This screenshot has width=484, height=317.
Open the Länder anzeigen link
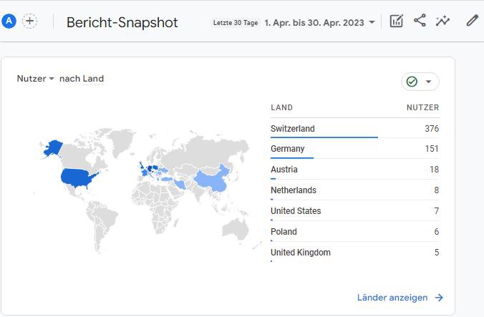(x=392, y=298)
